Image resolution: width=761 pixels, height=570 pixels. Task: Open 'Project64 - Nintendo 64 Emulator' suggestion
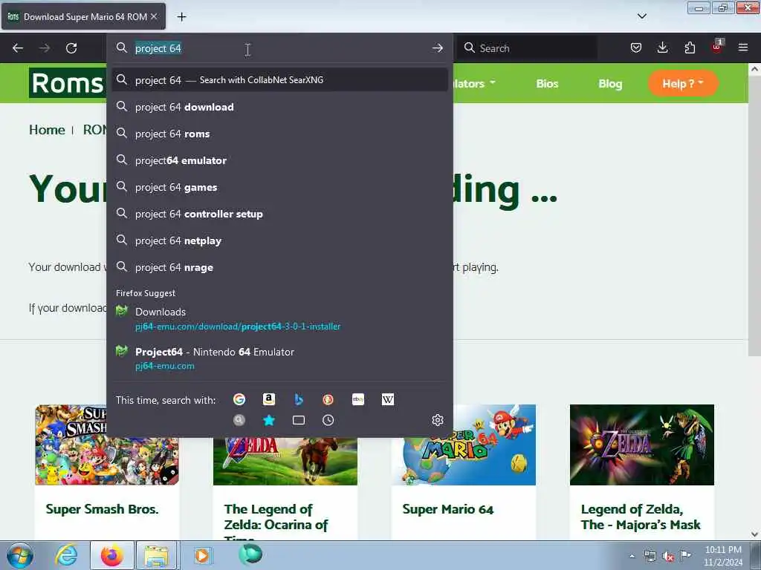pos(280,358)
